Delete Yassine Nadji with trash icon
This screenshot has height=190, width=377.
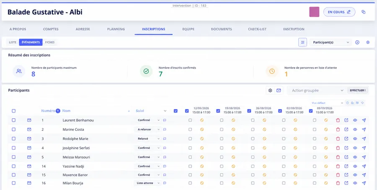coord(338,166)
